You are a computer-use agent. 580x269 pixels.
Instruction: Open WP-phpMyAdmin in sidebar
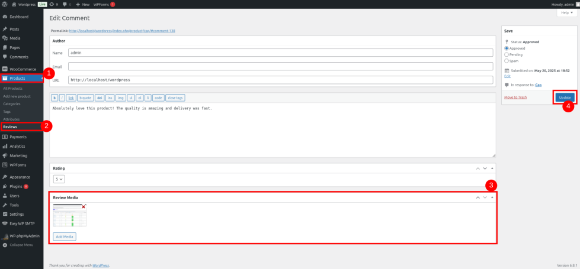pyautogui.click(x=21, y=236)
